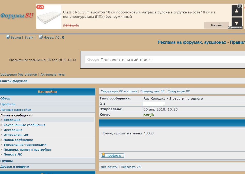Open Управление черновиками

click(25, 145)
